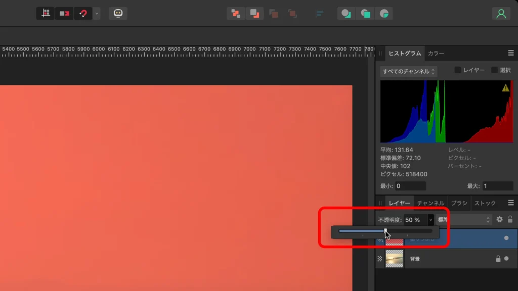Click the histogram warning triangle icon

(x=506, y=88)
